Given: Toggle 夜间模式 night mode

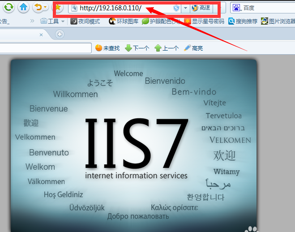Looking at the screenshot, I should (x=85, y=21).
